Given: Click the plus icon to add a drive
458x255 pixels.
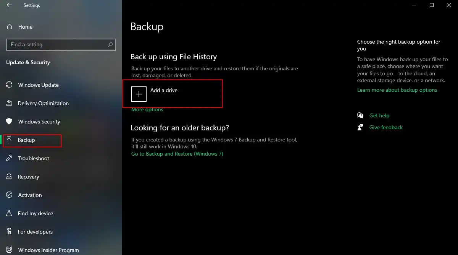Looking at the screenshot, I should (x=139, y=94).
